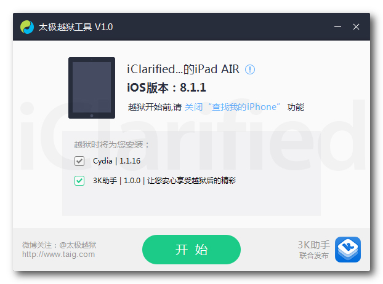Viewport: 383px width, 284px height.
Task: Click the 微博关注 @太极越狱 Weibo text
Action: [x=59, y=245]
